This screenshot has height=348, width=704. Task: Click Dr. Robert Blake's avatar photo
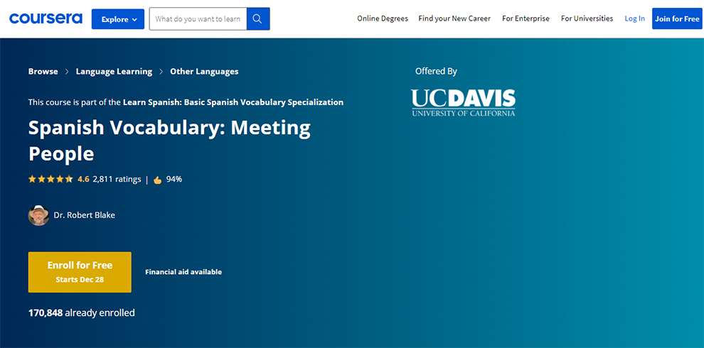[38, 215]
